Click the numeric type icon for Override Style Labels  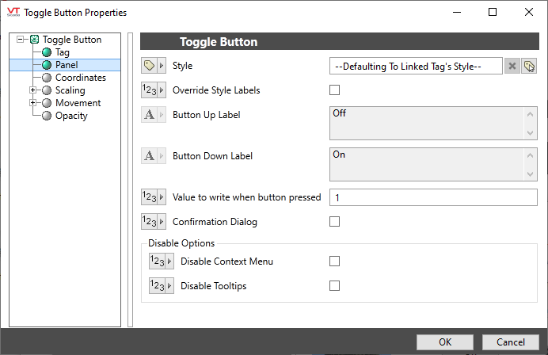tap(154, 90)
